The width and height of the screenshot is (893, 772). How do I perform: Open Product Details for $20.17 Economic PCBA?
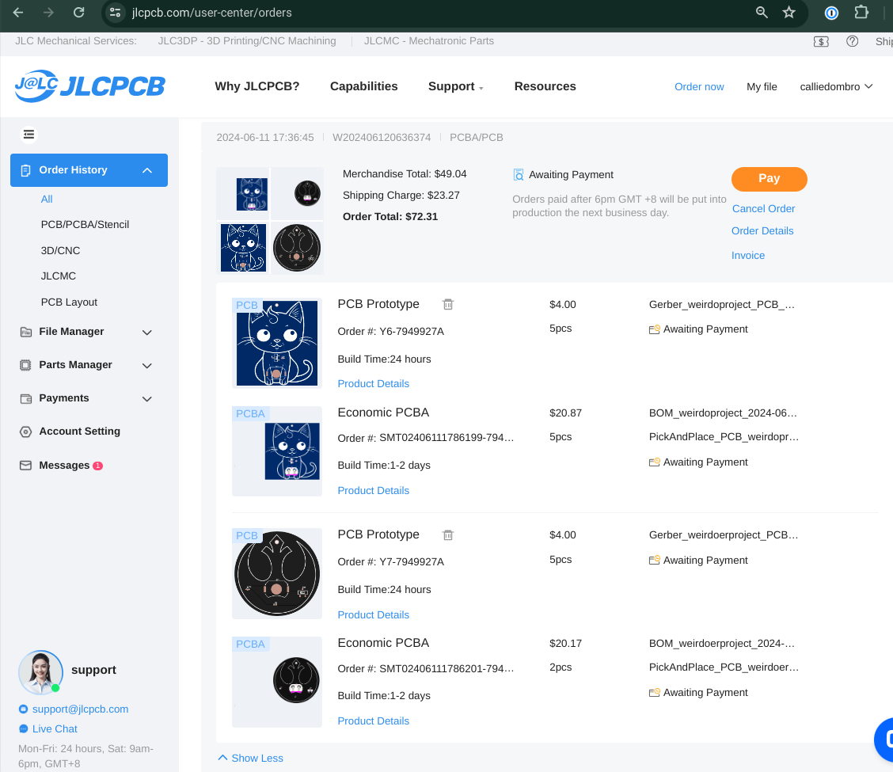coord(373,721)
